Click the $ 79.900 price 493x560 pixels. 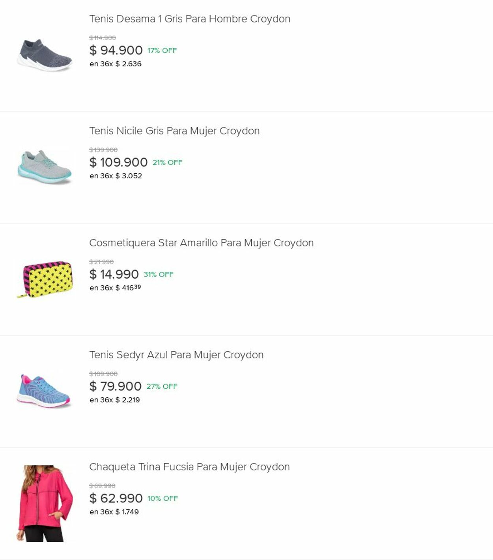point(115,386)
